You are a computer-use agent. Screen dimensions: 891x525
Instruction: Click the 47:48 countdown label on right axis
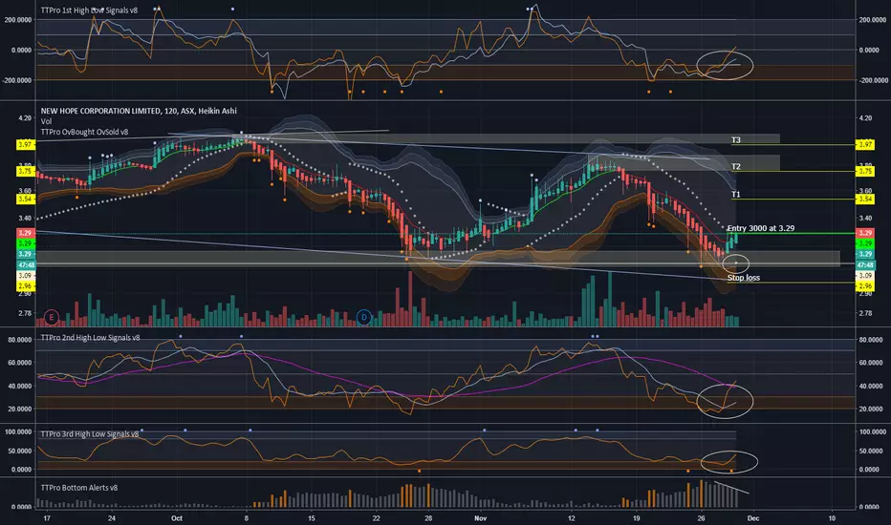click(865, 265)
